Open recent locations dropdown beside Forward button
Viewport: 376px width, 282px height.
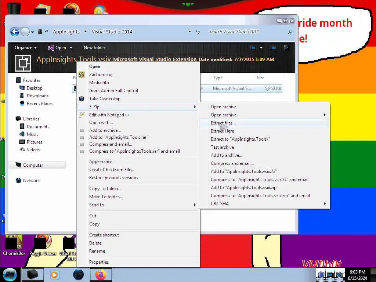point(33,32)
